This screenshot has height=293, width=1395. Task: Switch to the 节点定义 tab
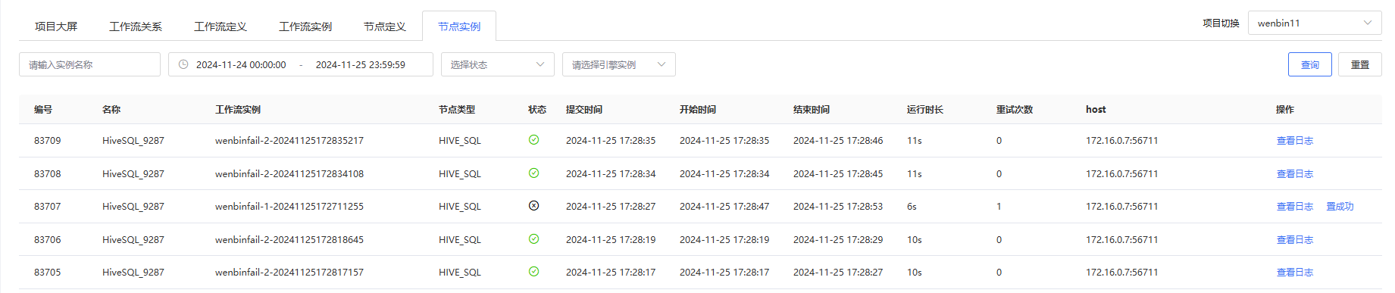click(x=385, y=26)
